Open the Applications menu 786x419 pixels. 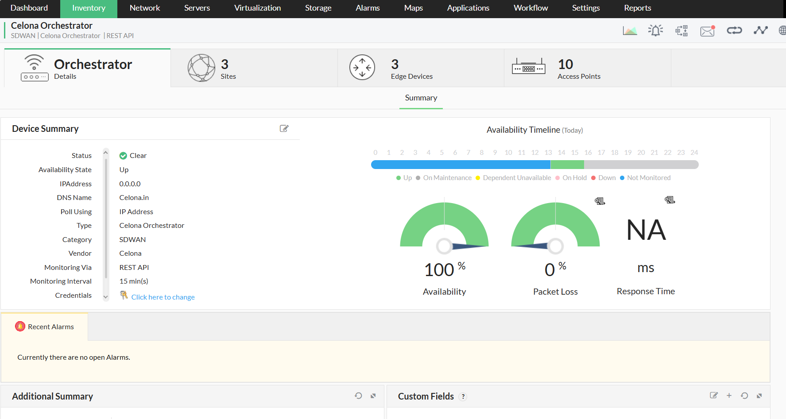468,8
